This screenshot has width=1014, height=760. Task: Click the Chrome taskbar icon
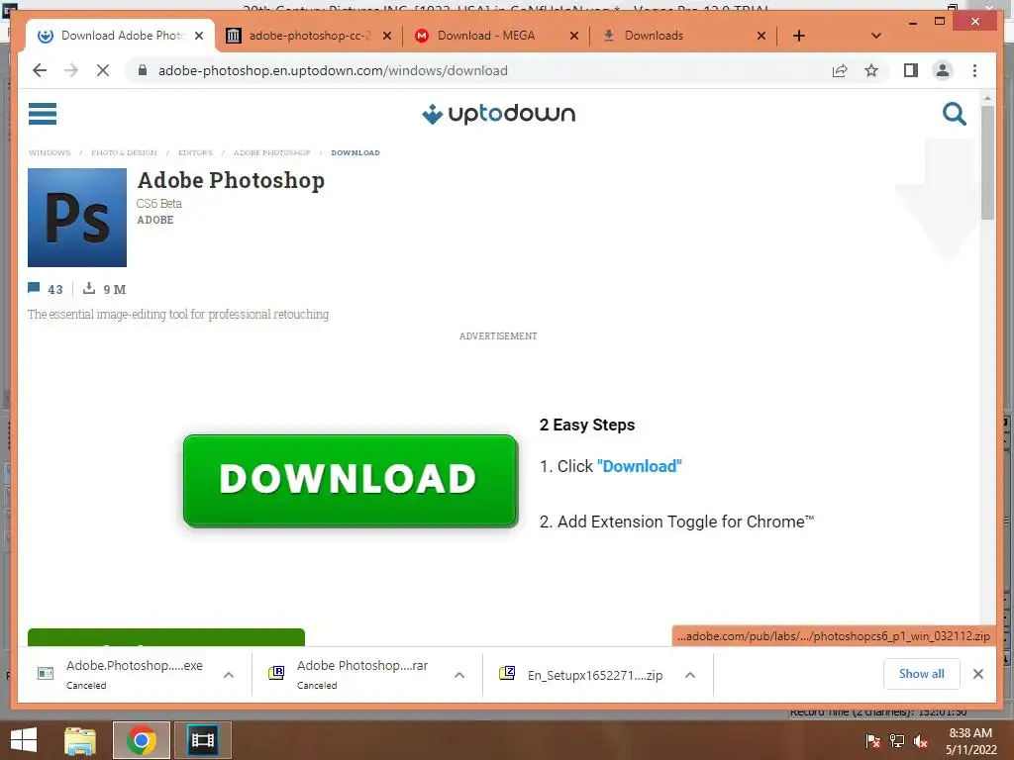141,740
